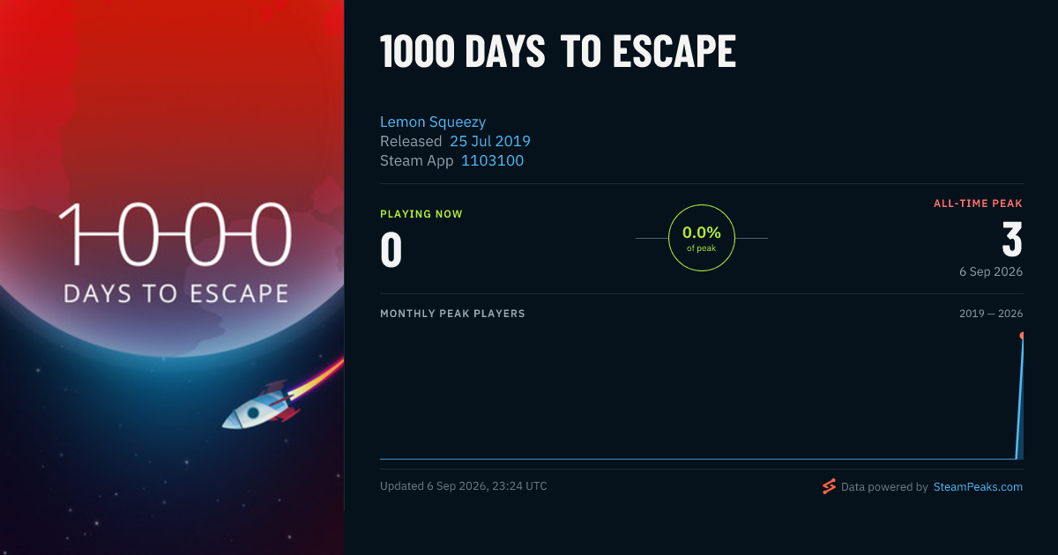Click the 1000 Days to Escape title

(558, 53)
